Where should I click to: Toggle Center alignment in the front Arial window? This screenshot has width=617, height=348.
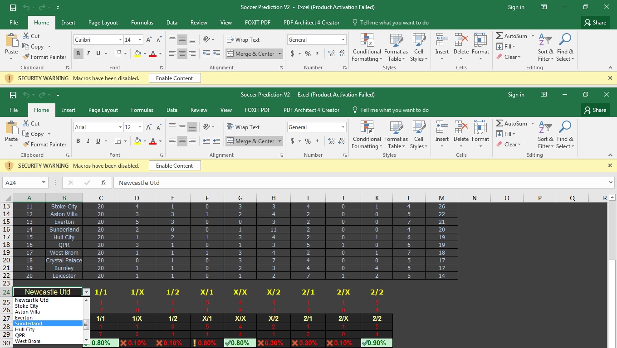tap(182, 141)
